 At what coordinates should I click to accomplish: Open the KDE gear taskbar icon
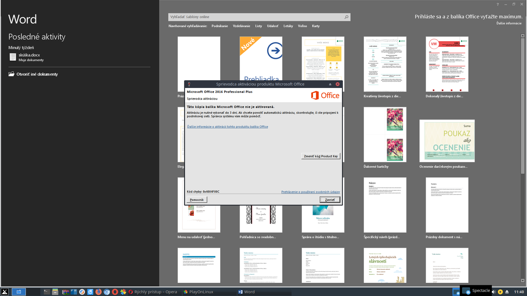[x=90, y=292]
